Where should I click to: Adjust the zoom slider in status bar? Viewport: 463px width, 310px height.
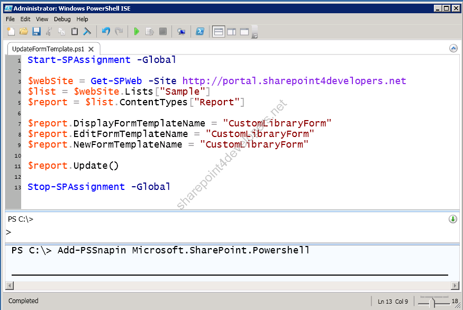433,302
